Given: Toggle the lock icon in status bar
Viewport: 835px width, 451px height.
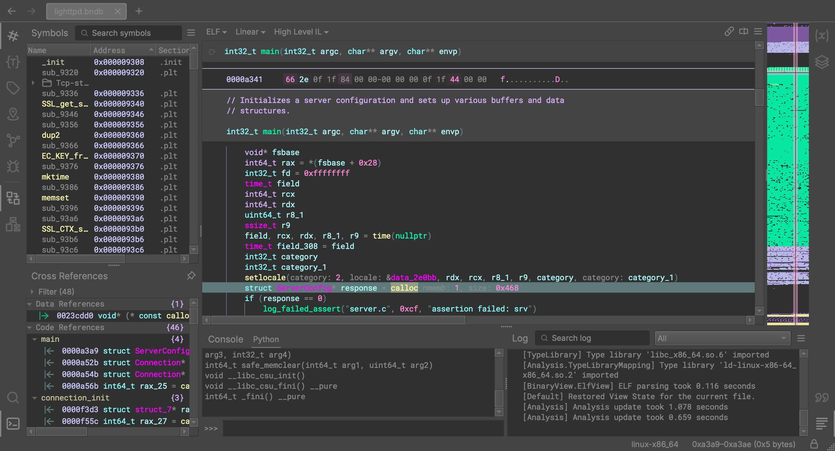Looking at the screenshot, I should tap(814, 444).
